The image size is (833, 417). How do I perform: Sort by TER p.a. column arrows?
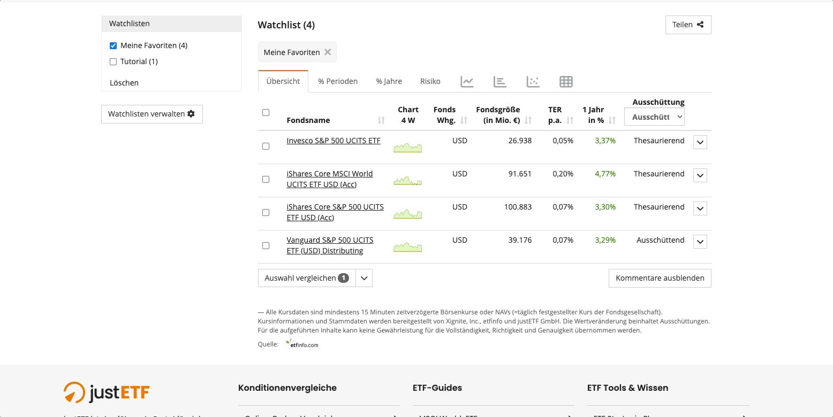tap(570, 120)
